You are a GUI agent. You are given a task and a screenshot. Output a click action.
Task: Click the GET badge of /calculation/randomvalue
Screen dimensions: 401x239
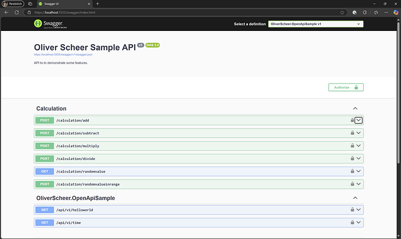[x=45, y=171]
